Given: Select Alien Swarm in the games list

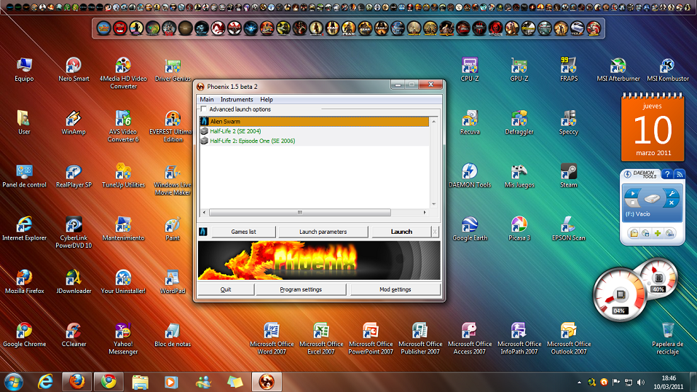Looking at the screenshot, I should point(315,121).
